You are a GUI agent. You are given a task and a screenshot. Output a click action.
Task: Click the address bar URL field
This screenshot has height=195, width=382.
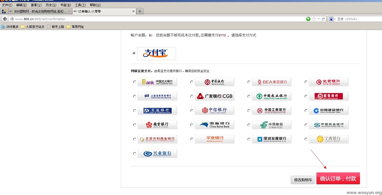159,19
